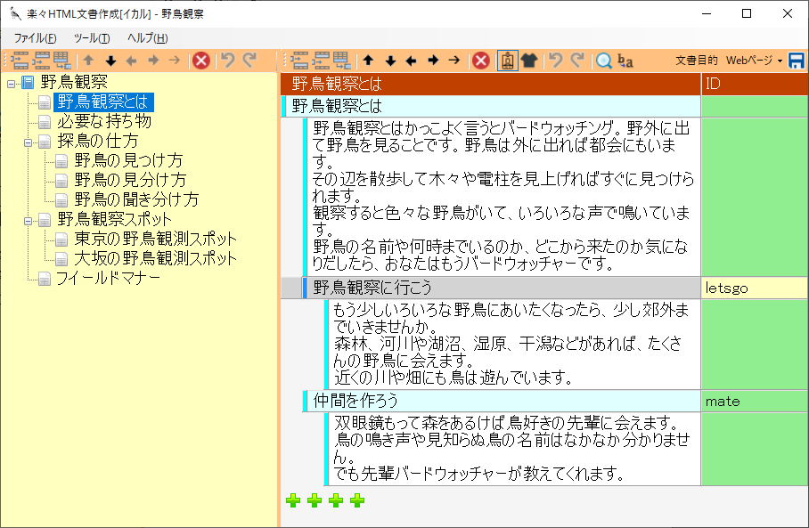Click the black down arrow in left toolbar
Viewport: 809px width, 528px height.
click(x=110, y=61)
